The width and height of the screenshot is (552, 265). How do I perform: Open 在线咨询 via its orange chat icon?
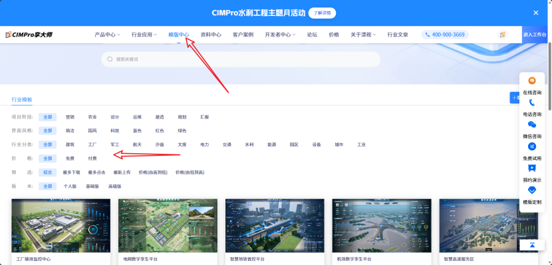[x=532, y=81]
